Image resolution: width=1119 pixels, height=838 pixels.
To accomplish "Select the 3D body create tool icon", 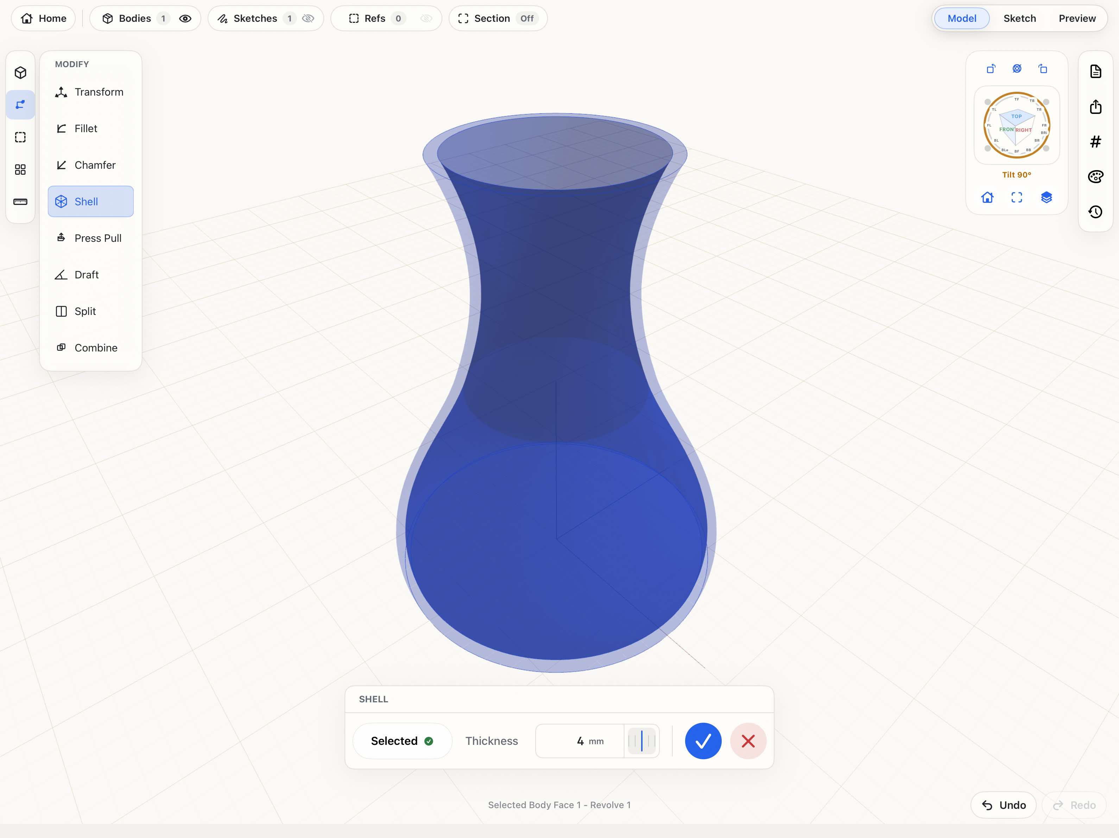I will 20,73.
